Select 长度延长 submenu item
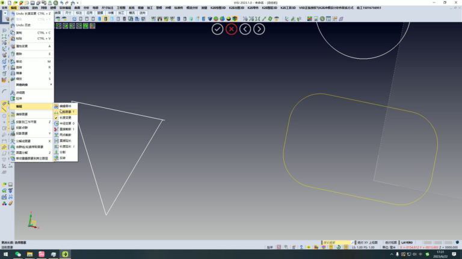 pyautogui.click(x=66, y=146)
